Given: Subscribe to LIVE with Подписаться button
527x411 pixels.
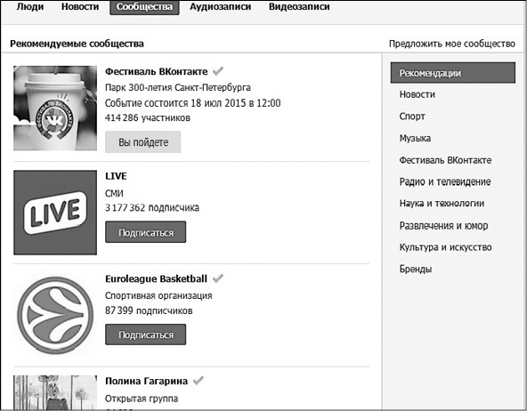Looking at the screenshot, I should click(x=145, y=232).
